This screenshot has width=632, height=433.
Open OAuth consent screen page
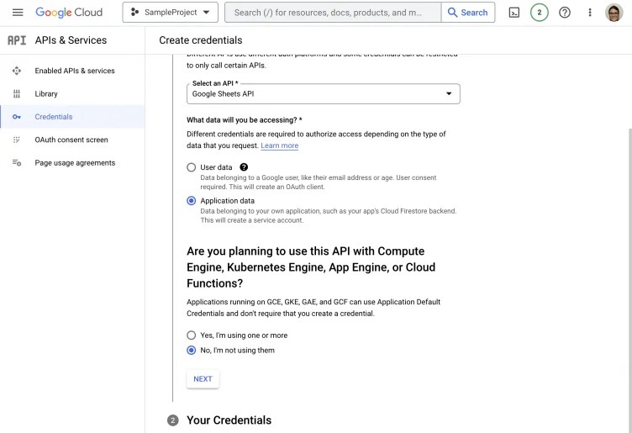pyautogui.click(x=71, y=140)
